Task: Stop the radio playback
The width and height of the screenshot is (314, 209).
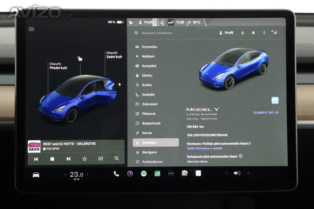Action: tap(52, 159)
